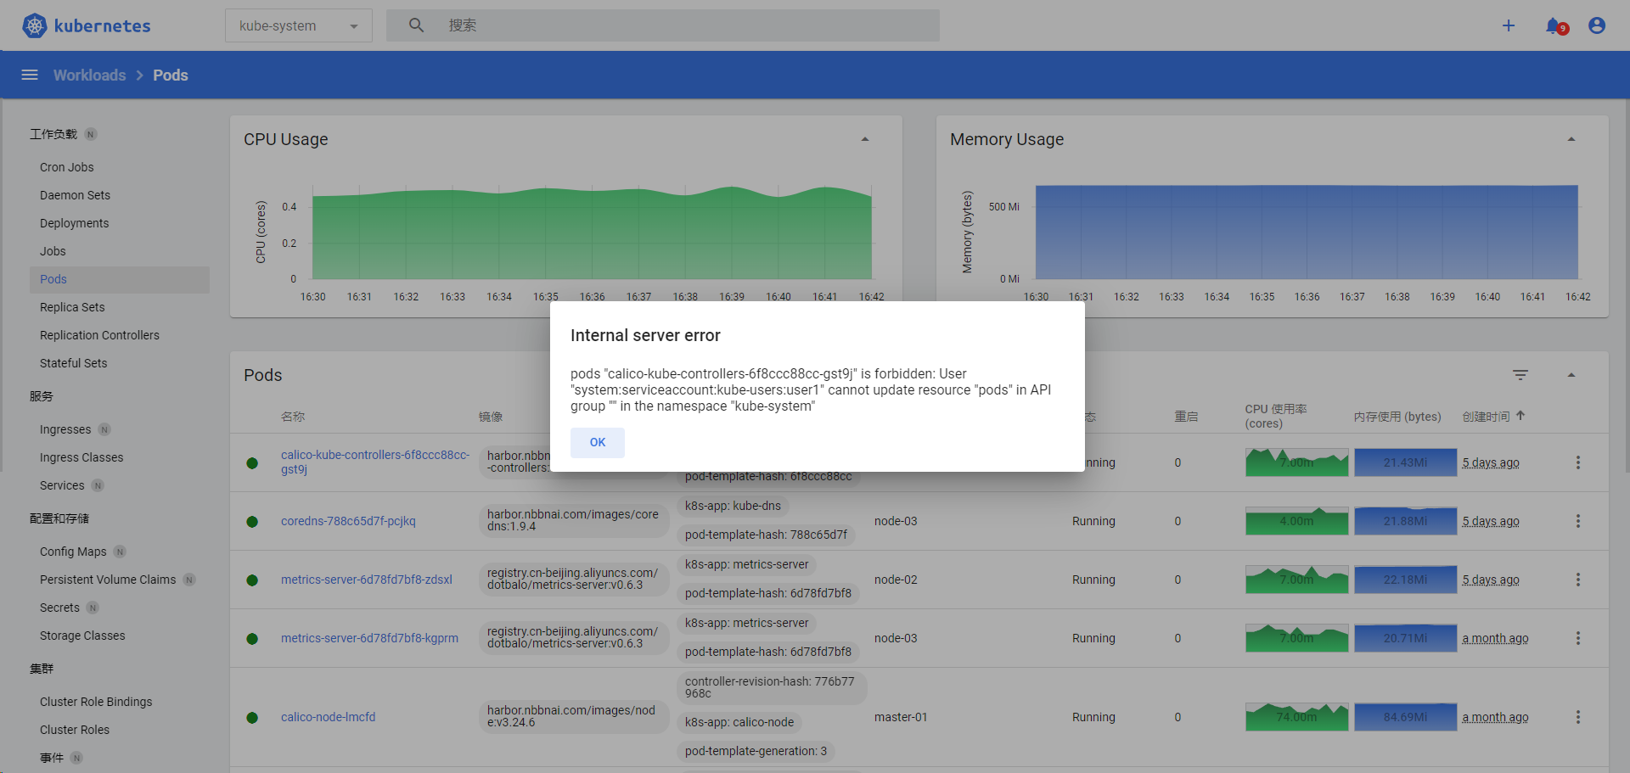Open Deployments in sidebar
Image resolution: width=1630 pixels, height=773 pixels.
point(74,223)
